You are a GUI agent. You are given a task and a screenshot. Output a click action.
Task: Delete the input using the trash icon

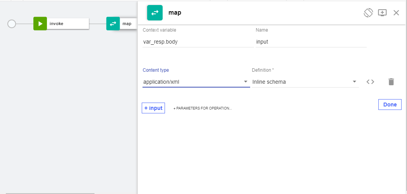[391, 82]
